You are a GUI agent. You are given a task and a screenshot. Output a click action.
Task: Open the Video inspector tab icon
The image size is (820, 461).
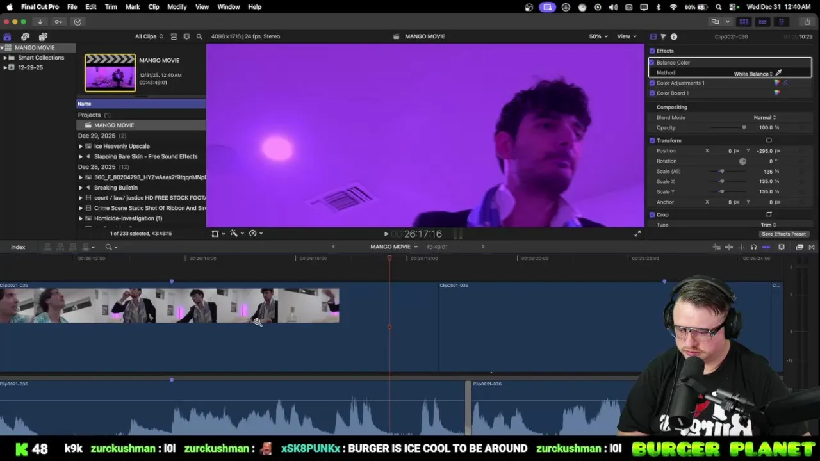653,36
